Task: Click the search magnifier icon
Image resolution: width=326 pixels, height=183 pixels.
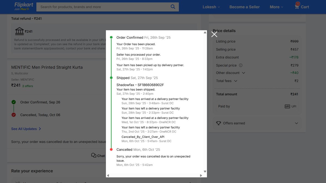Action: tap(173, 7)
